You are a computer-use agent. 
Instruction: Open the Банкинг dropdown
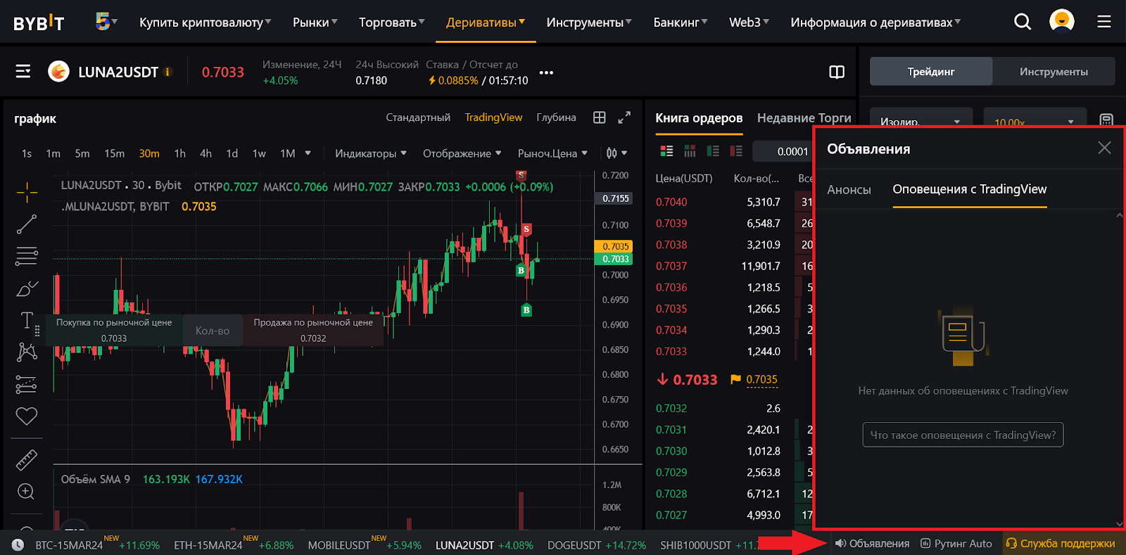tap(681, 23)
